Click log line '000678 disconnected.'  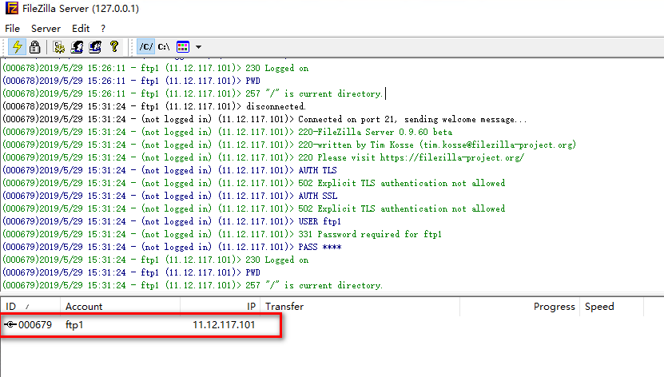click(x=154, y=106)
